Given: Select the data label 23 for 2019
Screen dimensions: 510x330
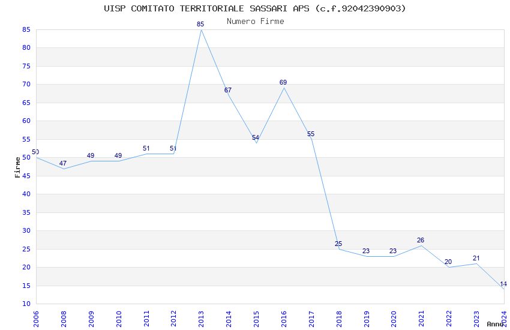Looking at the screenshot, I should pos(366,251).
